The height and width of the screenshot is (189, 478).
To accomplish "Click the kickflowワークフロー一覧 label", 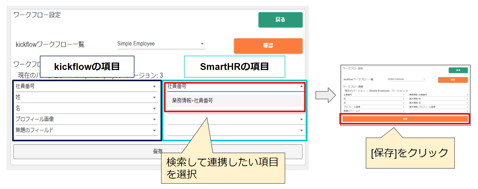I will tap(50, 45).
